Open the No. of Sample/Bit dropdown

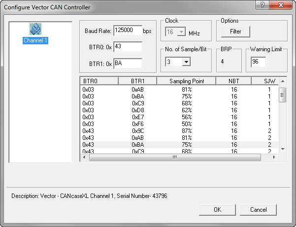click(186, 62)
